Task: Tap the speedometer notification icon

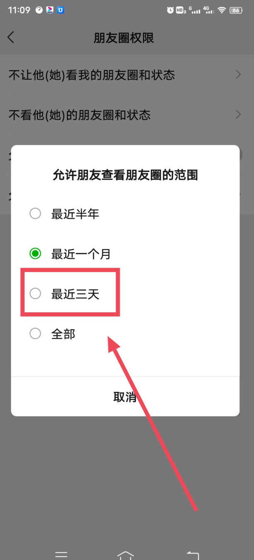Action: pos(39,10)
